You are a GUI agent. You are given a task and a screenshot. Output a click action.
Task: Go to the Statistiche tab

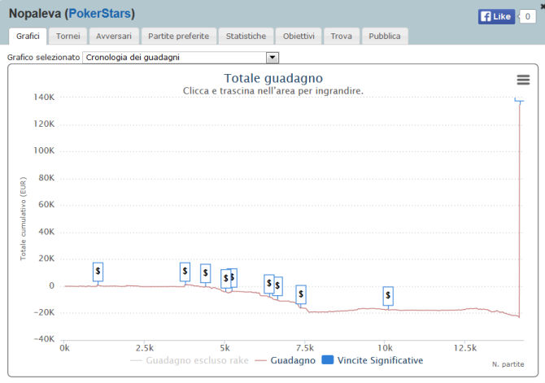[246, 36]
